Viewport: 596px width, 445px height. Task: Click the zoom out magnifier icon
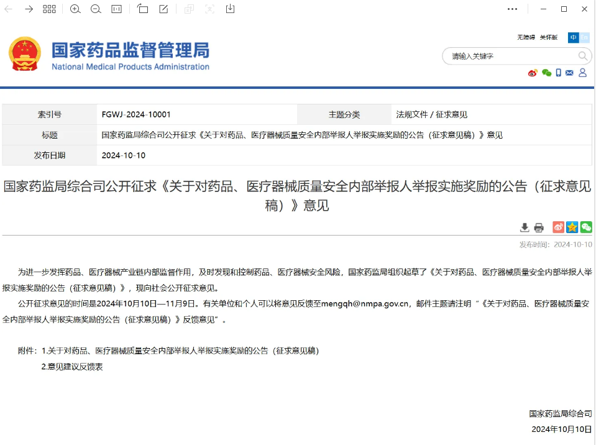click(x=96, y=9)
